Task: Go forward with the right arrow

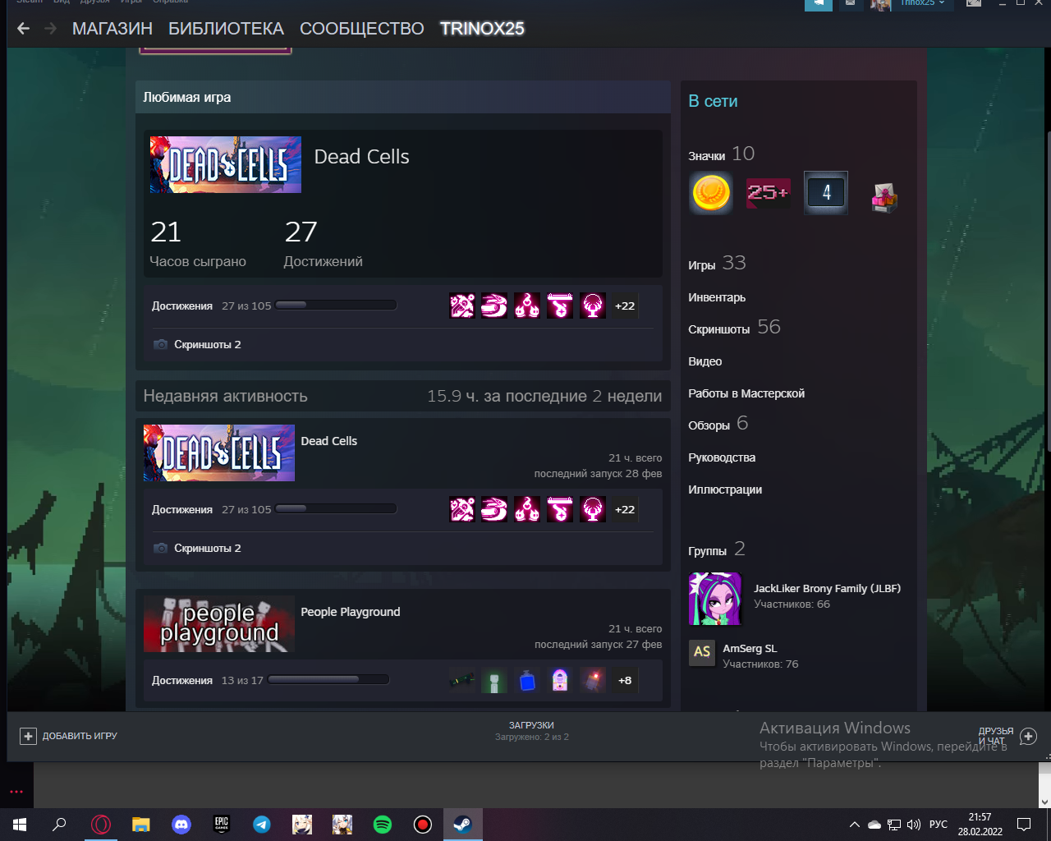Action: click(x=51, y=29)
